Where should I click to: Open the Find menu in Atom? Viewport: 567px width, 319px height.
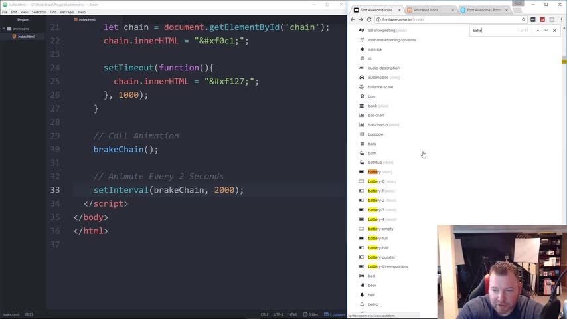pos(53,12)
